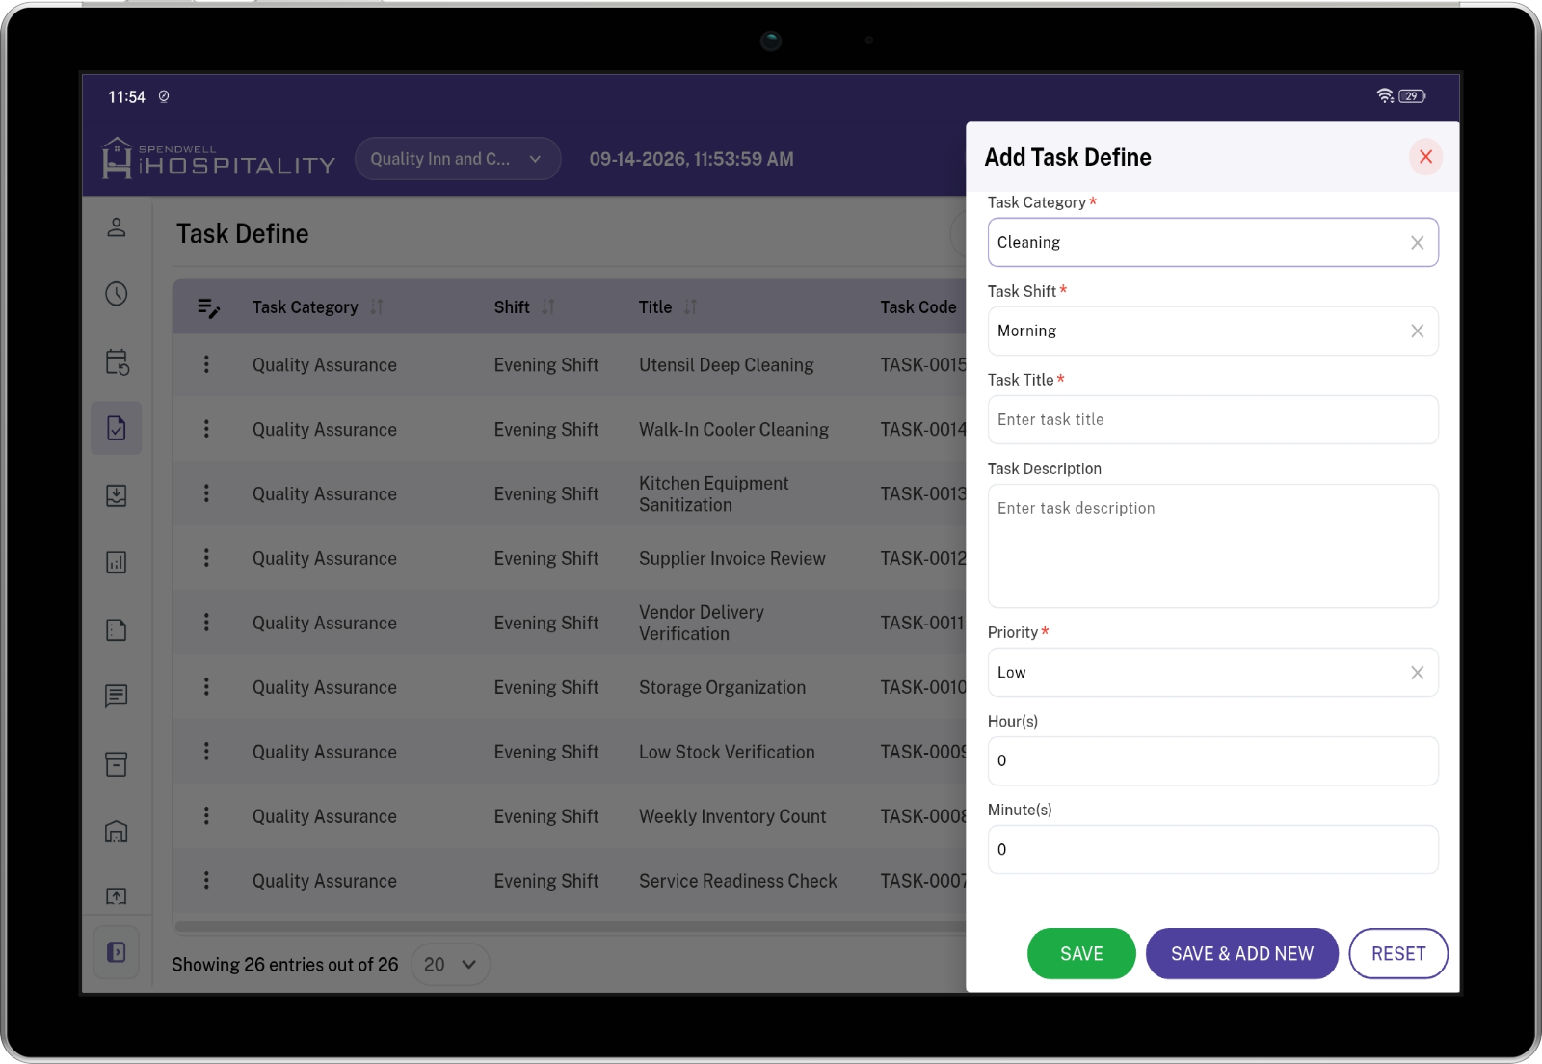Open the upload sidebar icon

[x=117, y=896]
